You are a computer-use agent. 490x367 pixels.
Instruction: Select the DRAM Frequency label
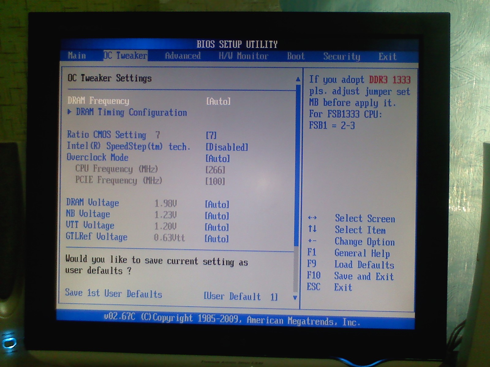[98, 101]
